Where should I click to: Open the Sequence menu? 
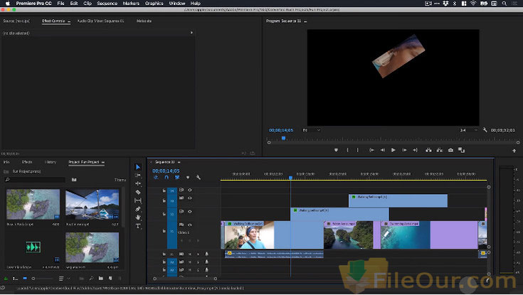[107, 4]
